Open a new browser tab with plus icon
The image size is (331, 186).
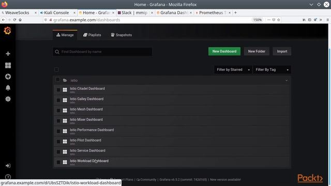coord(235,12)
